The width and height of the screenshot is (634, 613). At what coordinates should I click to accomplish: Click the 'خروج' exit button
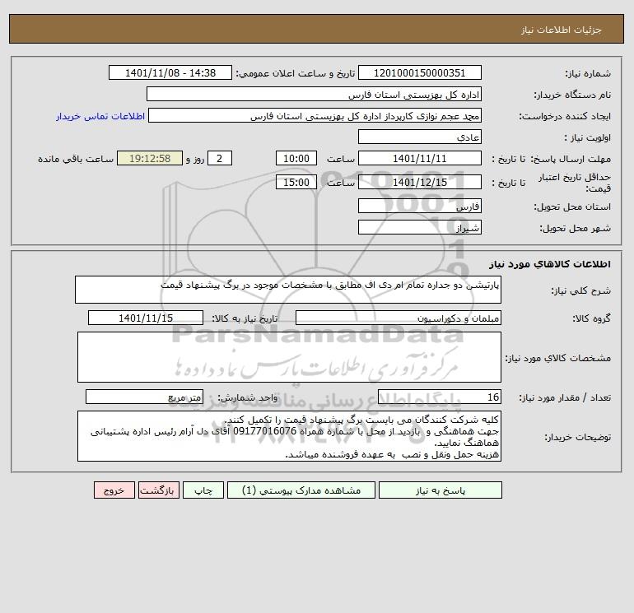coord(114,490)
